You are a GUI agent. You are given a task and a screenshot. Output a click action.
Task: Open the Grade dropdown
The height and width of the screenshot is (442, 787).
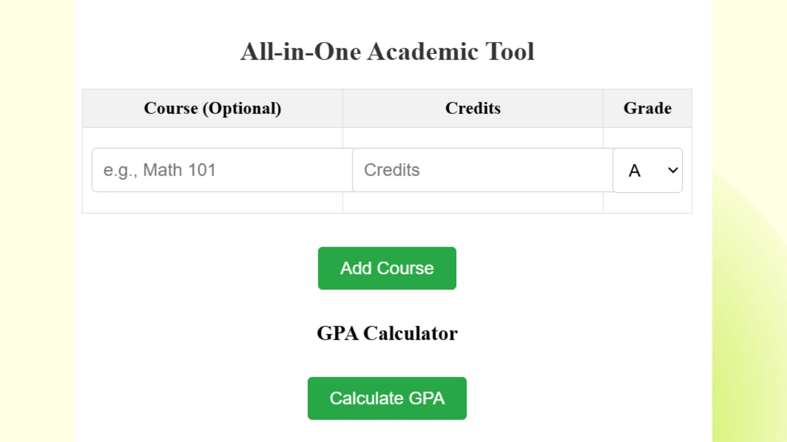(x=647, y=170)
